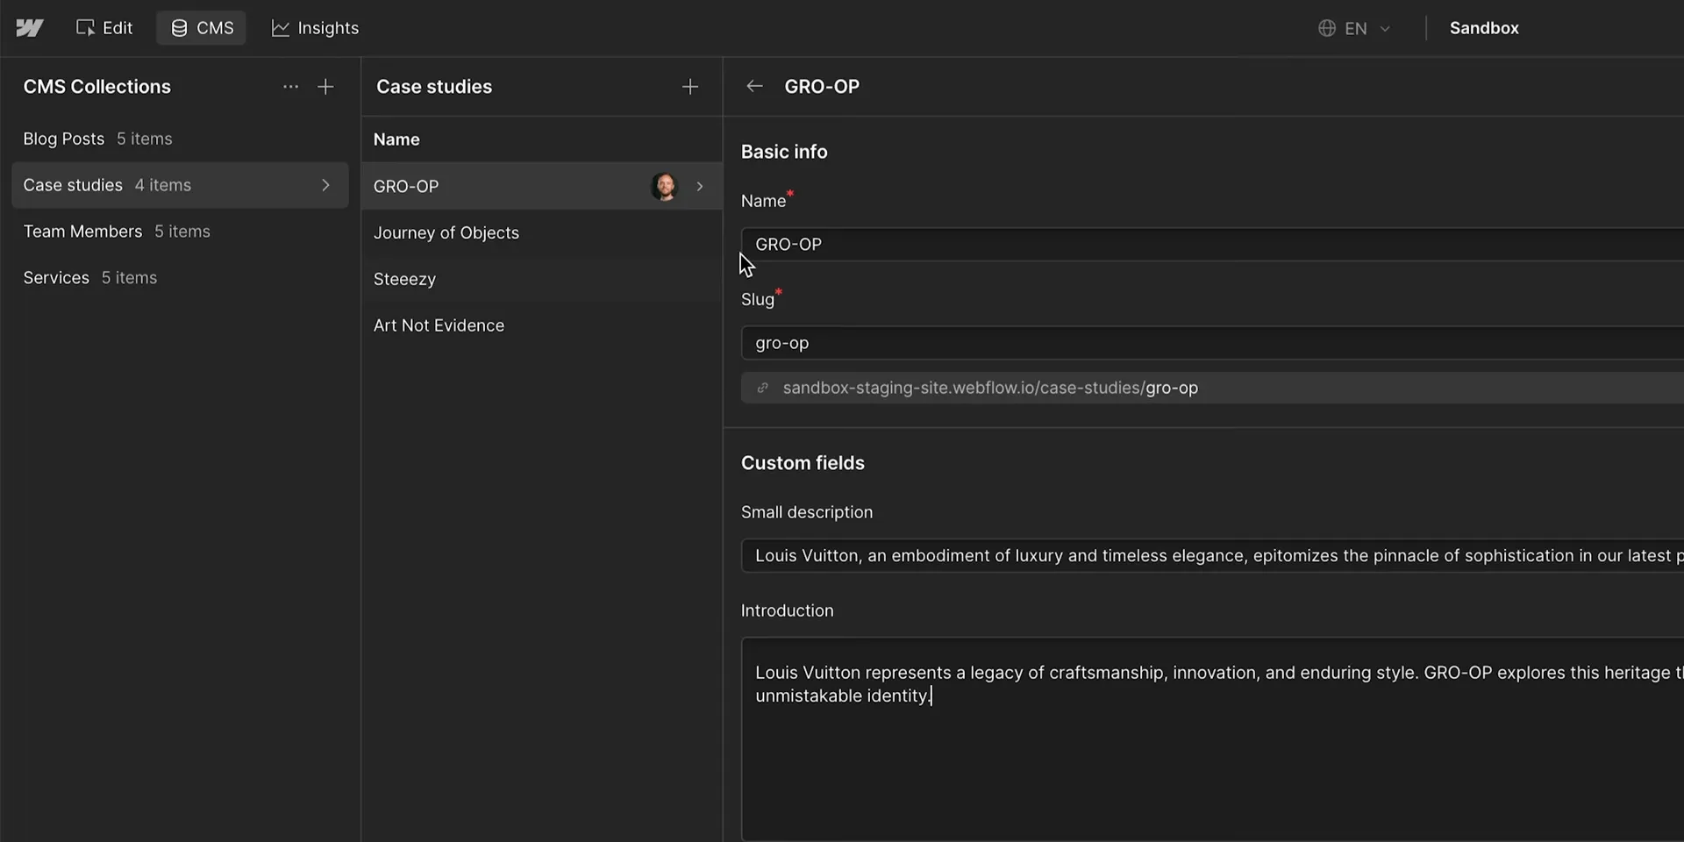Image resolution: width=1684 pixels, height=842 pixels.
Task: Open the Art Not Evidence item
Action: [x=542, y=325]
